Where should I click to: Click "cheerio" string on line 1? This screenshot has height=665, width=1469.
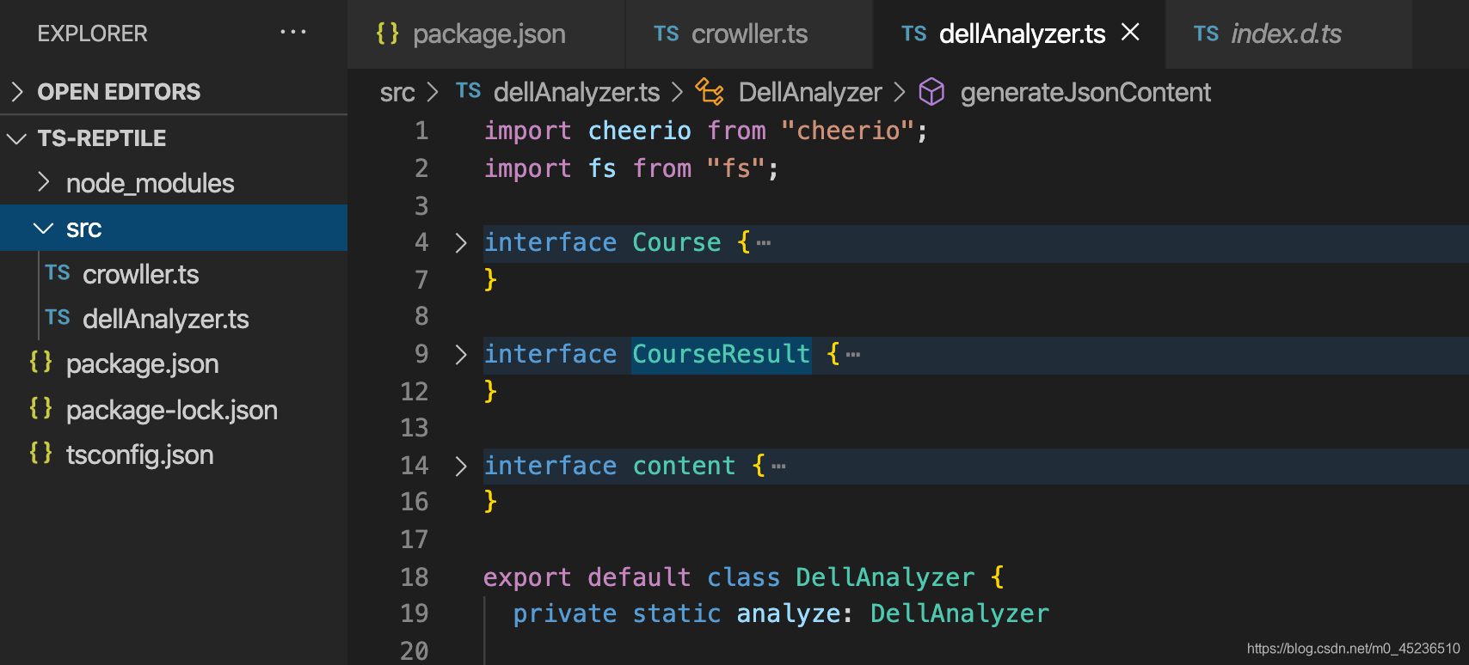pos(847,131)
